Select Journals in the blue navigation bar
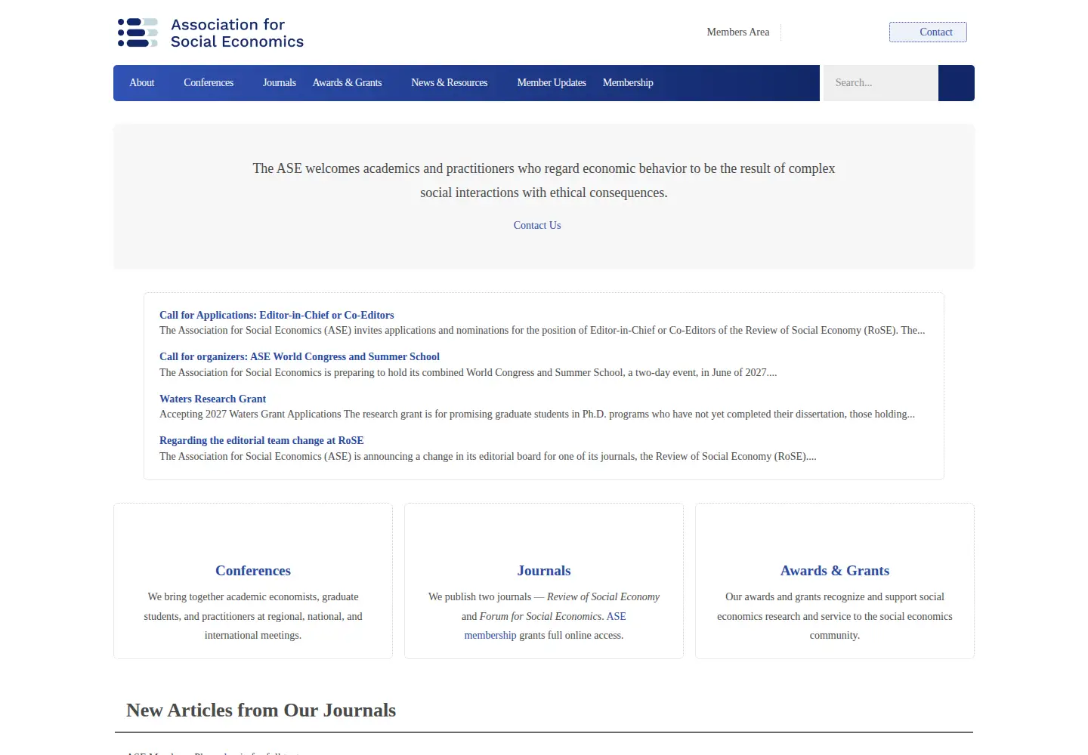1088x755 pixels. (x=280, y=83)
